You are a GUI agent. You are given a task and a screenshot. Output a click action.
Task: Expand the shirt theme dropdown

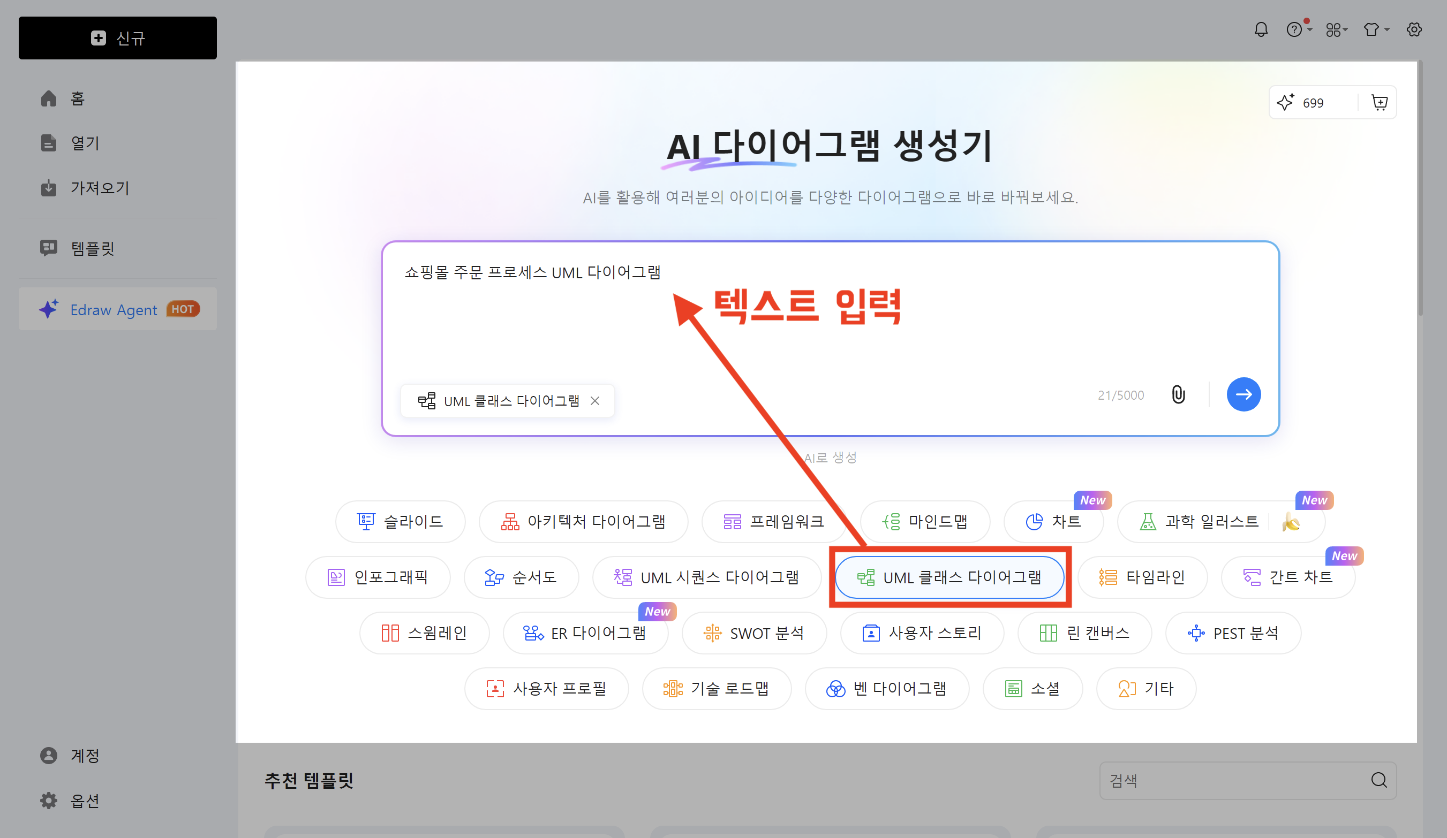click(1375, 29)
